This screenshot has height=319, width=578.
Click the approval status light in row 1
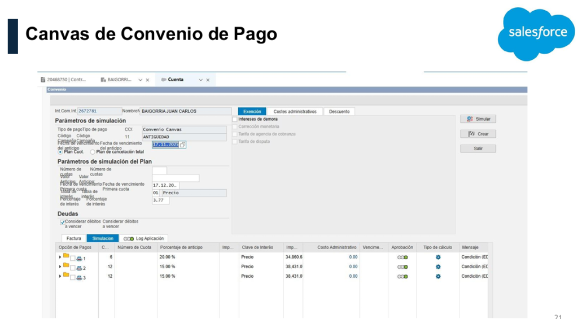point(402,257)
